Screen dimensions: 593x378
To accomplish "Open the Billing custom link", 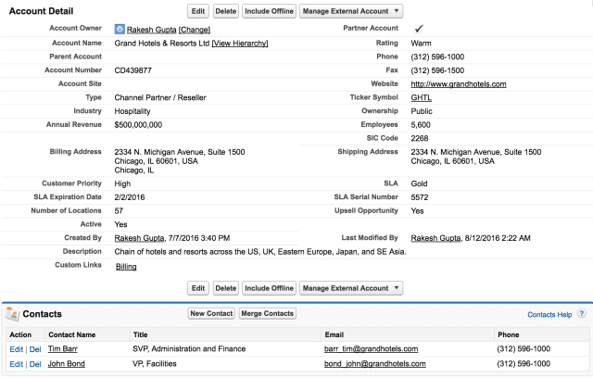I will 126,266.
